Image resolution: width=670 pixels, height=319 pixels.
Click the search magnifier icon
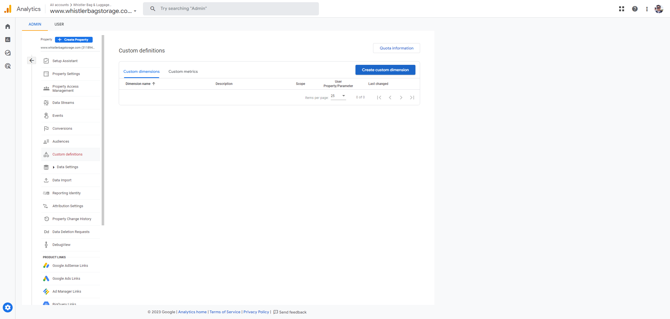(153, 9)
